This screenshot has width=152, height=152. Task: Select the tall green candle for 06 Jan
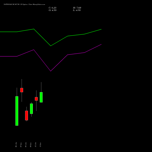point(17,111)
